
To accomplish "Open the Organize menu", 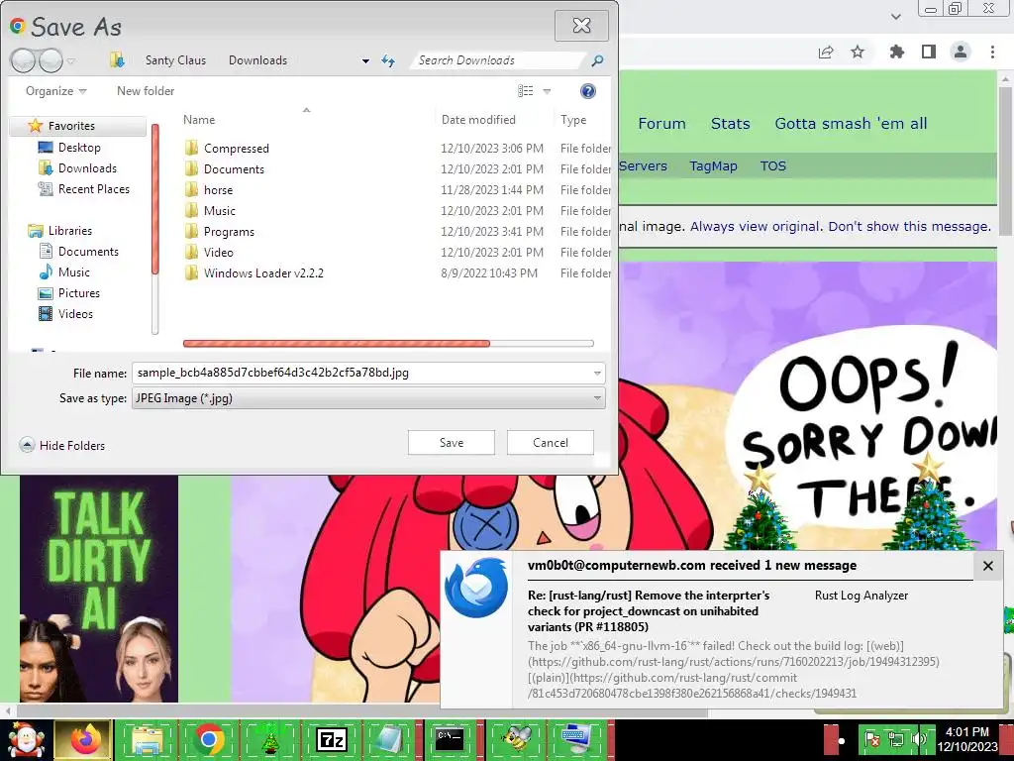I will (x=55, y=91).
